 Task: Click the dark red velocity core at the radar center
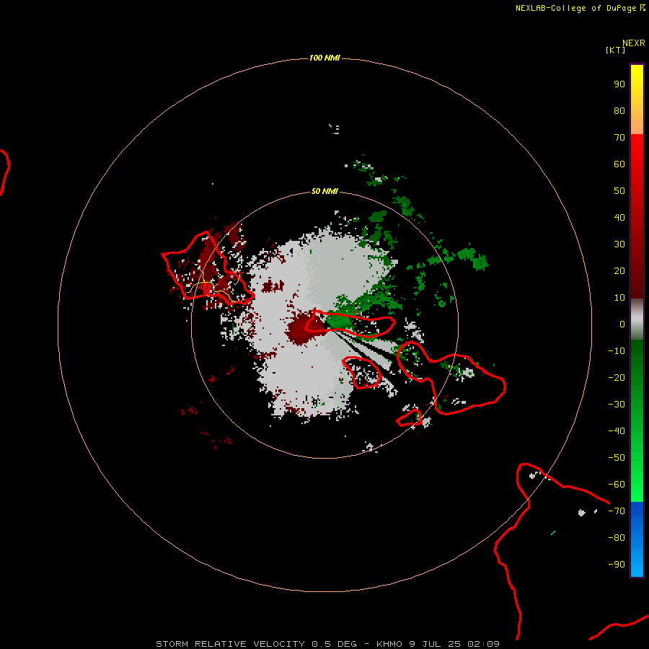[x=305, y=328]
